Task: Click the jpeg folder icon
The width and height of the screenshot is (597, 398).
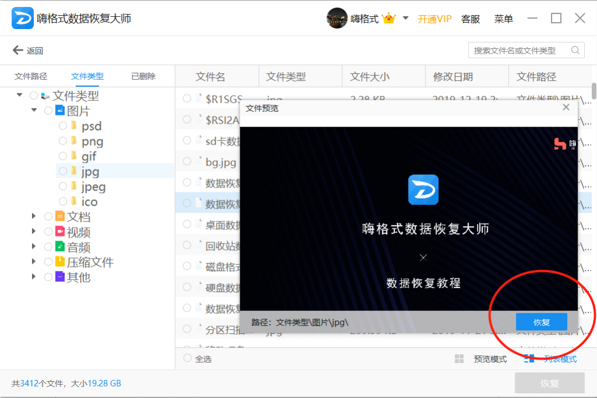Action: [x=74, y=186]
